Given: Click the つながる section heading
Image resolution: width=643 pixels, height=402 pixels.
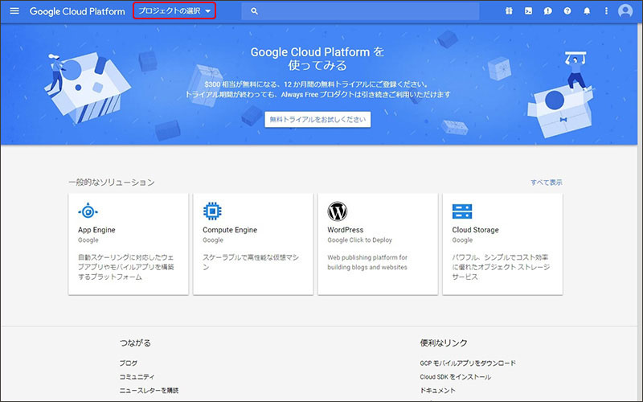Looking at the screenshot, I should click(x=135, y=343).
